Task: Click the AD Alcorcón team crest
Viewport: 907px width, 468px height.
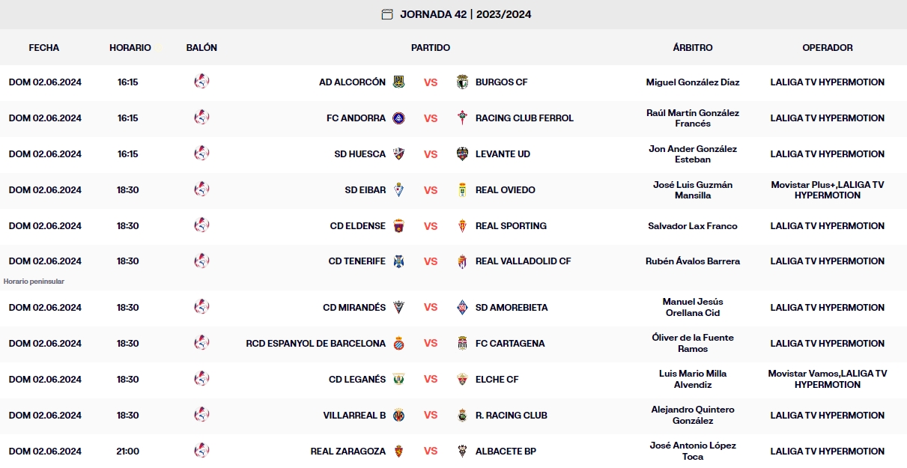Action: point(398,82)
